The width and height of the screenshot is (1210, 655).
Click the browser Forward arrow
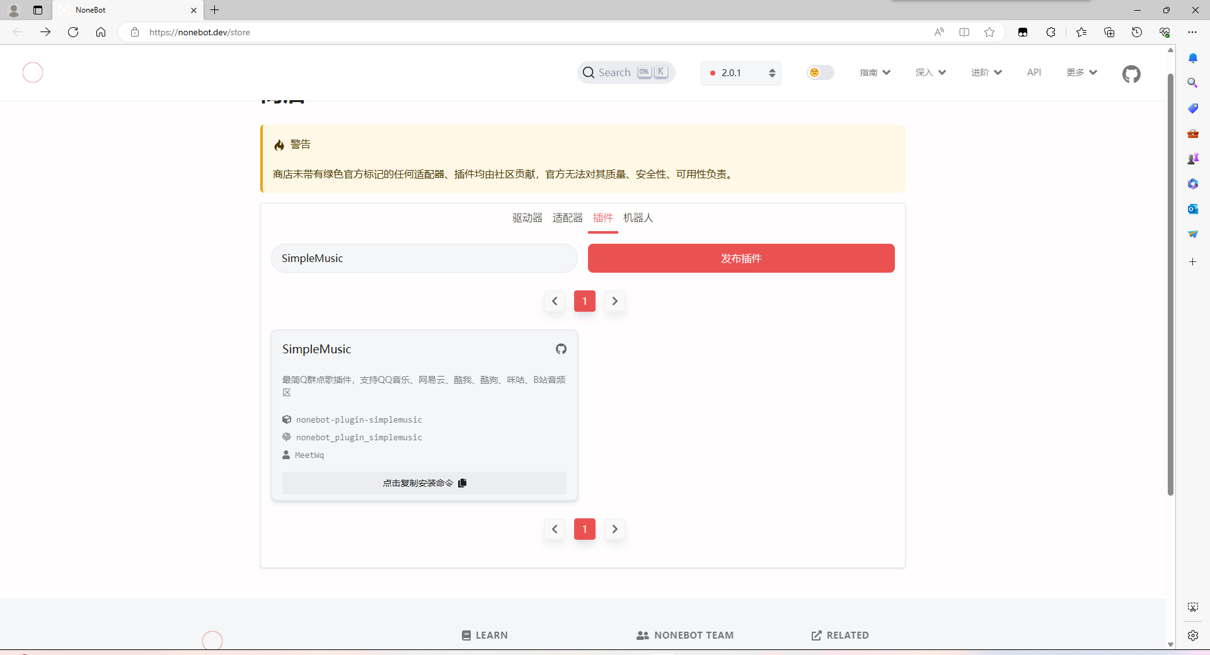pyautogui.click(x=45, y=32)
